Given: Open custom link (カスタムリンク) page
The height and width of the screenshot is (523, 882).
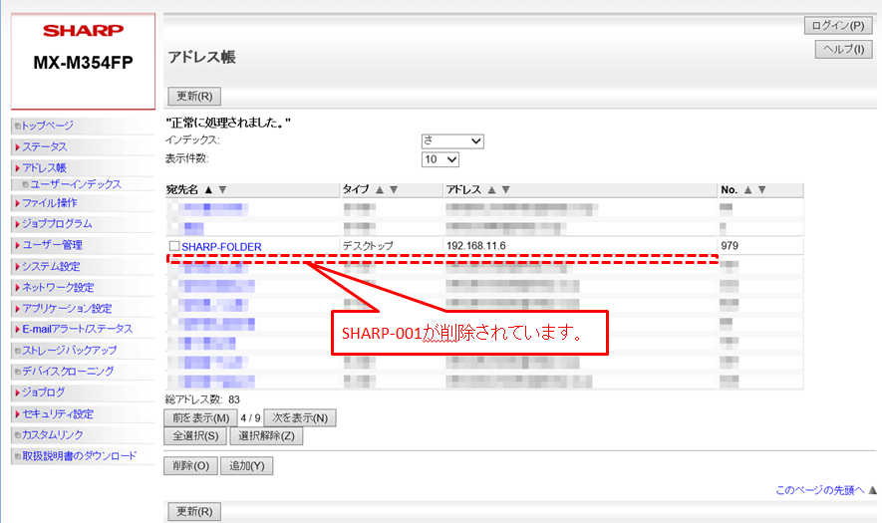Looking at the screenshot, I should 52,434.
